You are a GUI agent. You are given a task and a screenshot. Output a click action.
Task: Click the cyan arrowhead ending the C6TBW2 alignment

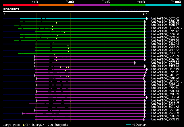(147, 19)
